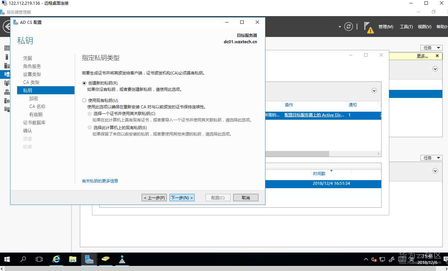
Task: Click the horizontal scrollbar below the task list
Action: (x=297, y=154)
